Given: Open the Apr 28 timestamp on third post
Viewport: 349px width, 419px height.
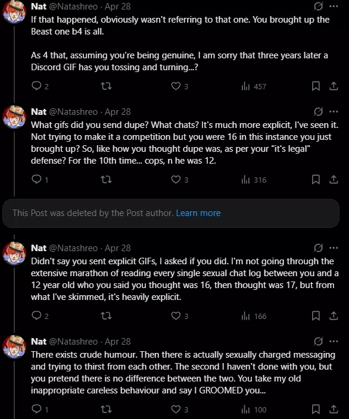Looking at the screenshot, I should click(118, 248).
